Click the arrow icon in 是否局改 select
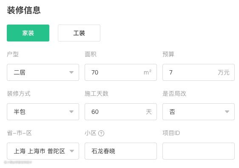The width and height of the screenshot is (239, 168). [x=227, y=112]
